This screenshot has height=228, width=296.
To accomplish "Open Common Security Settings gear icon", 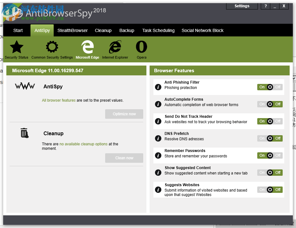I will tap(52, 47).
